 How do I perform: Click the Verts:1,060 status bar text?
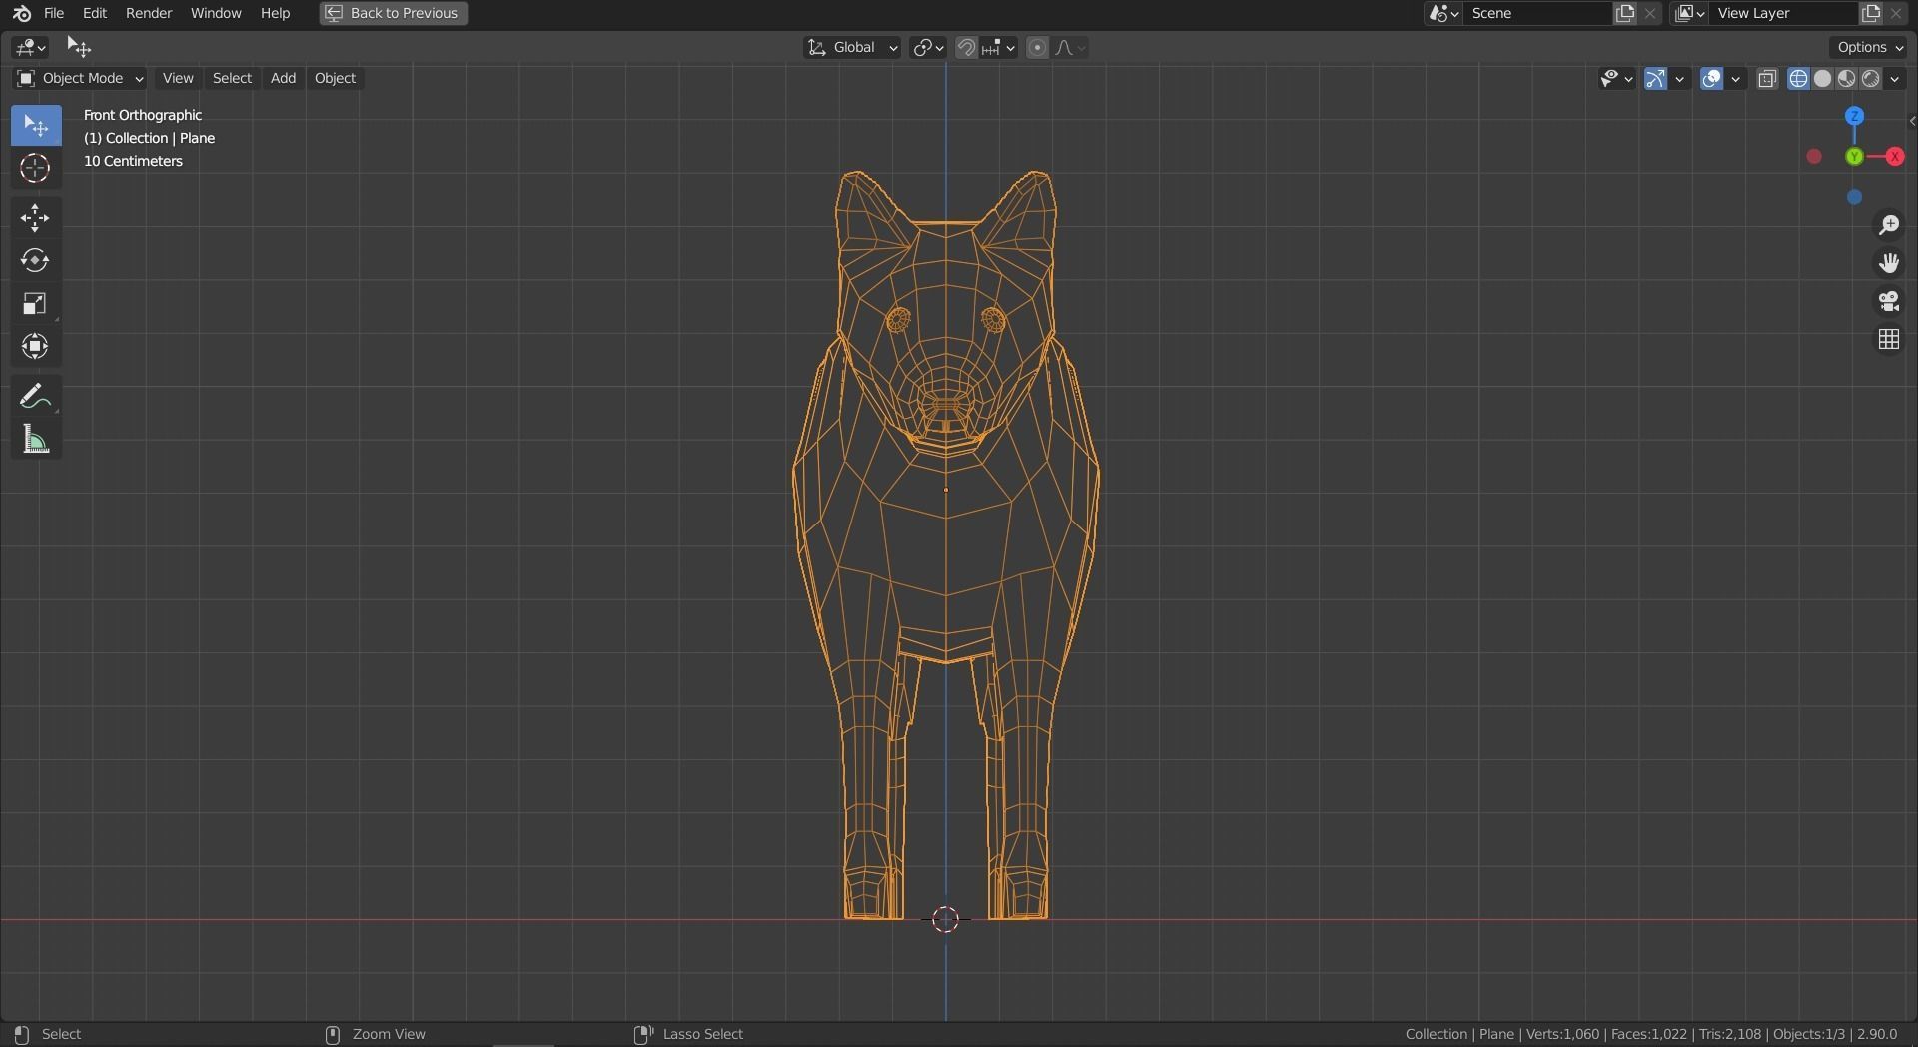click(1561, 1034)
